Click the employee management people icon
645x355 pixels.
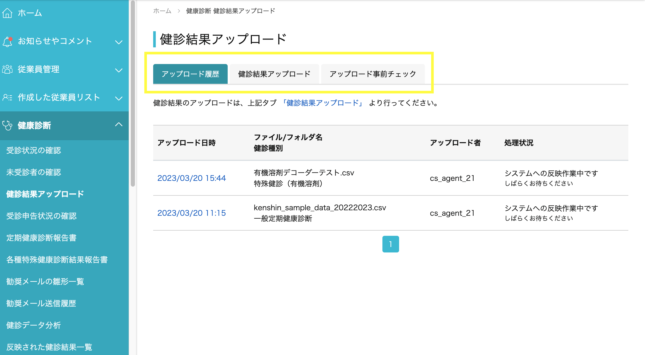(7, 69)
